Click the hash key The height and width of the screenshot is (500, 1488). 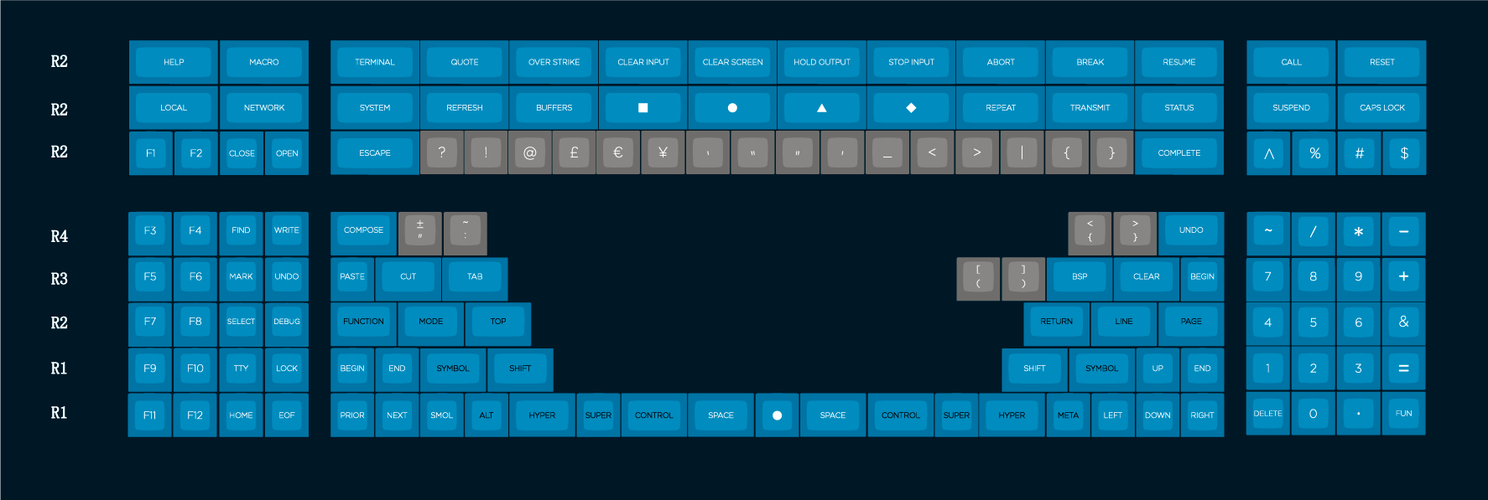[x=1360, y=153]
